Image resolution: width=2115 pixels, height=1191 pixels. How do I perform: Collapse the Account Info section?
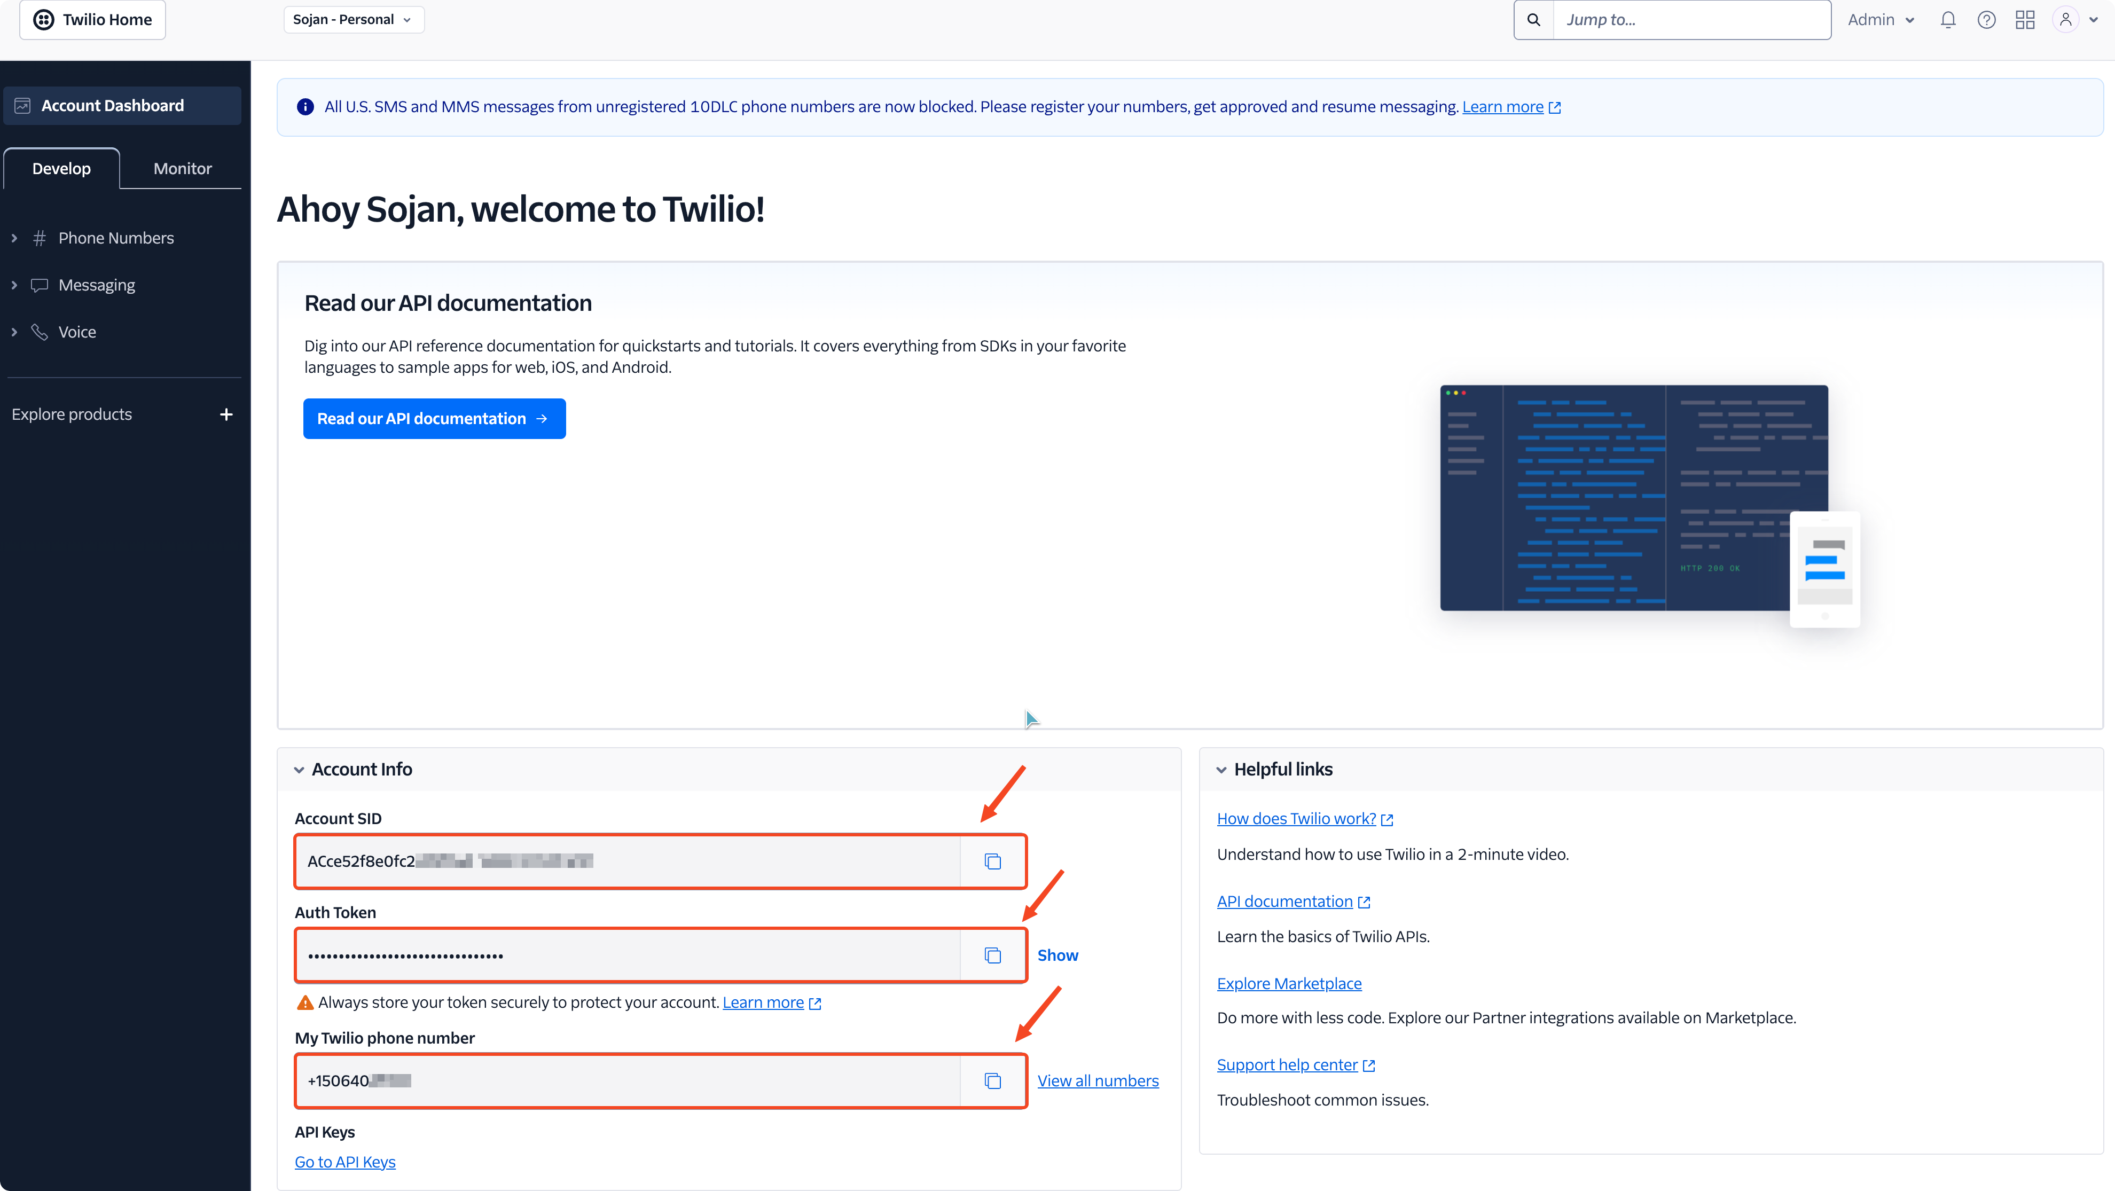(x=299, y=770)
